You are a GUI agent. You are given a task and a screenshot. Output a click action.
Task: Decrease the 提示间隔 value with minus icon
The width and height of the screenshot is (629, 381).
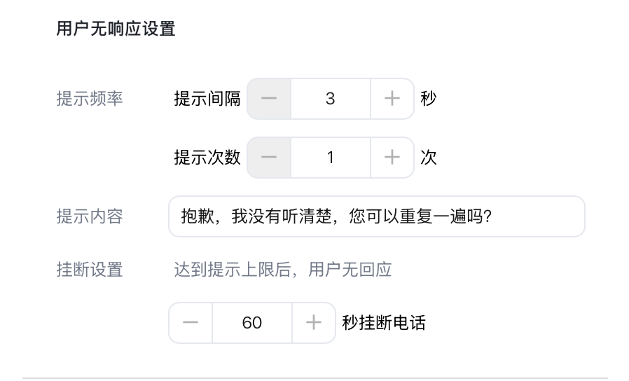(269, 99)
